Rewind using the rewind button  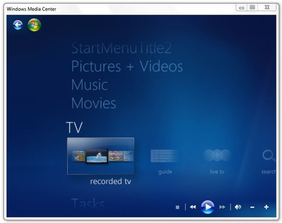pos(193,207)
